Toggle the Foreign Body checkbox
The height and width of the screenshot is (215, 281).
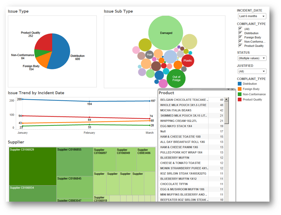(240, 37)
